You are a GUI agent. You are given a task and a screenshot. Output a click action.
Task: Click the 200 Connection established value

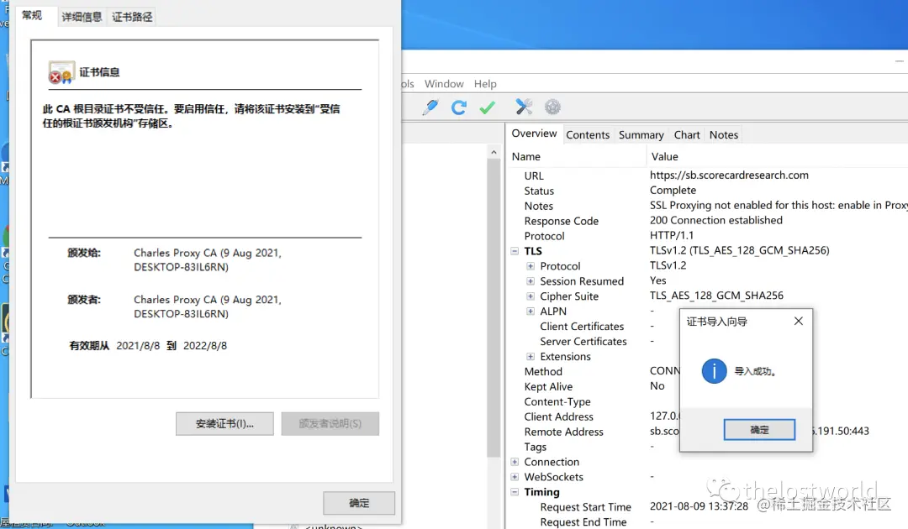(x=715, y=220)
